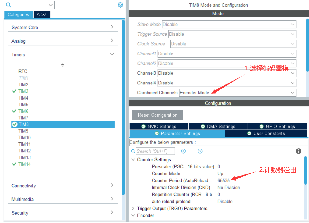Screen dimensions: 309x223
Task: Select the enabled TIM14 entry
Action: pyautogui.click(x=24, y=164)
